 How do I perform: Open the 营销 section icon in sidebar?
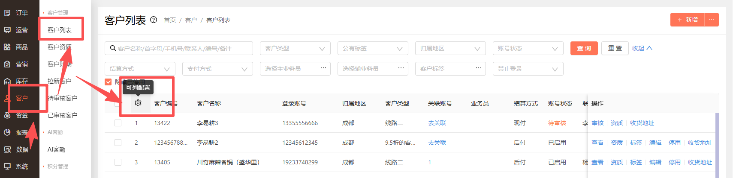click(x=7, y=64)
